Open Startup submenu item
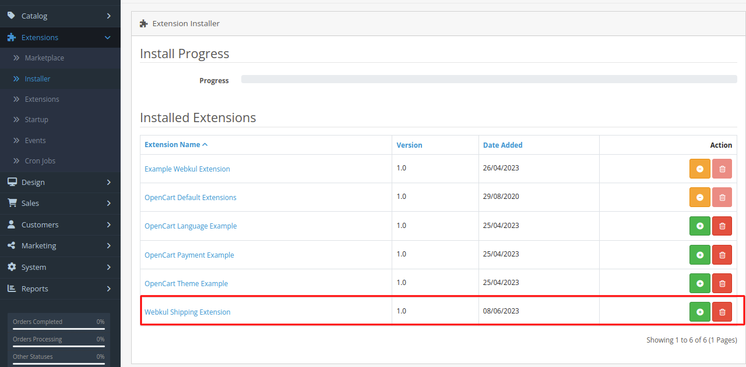This screenshot has width=746, height=367. pyautogui.click(x=36, y=120)
